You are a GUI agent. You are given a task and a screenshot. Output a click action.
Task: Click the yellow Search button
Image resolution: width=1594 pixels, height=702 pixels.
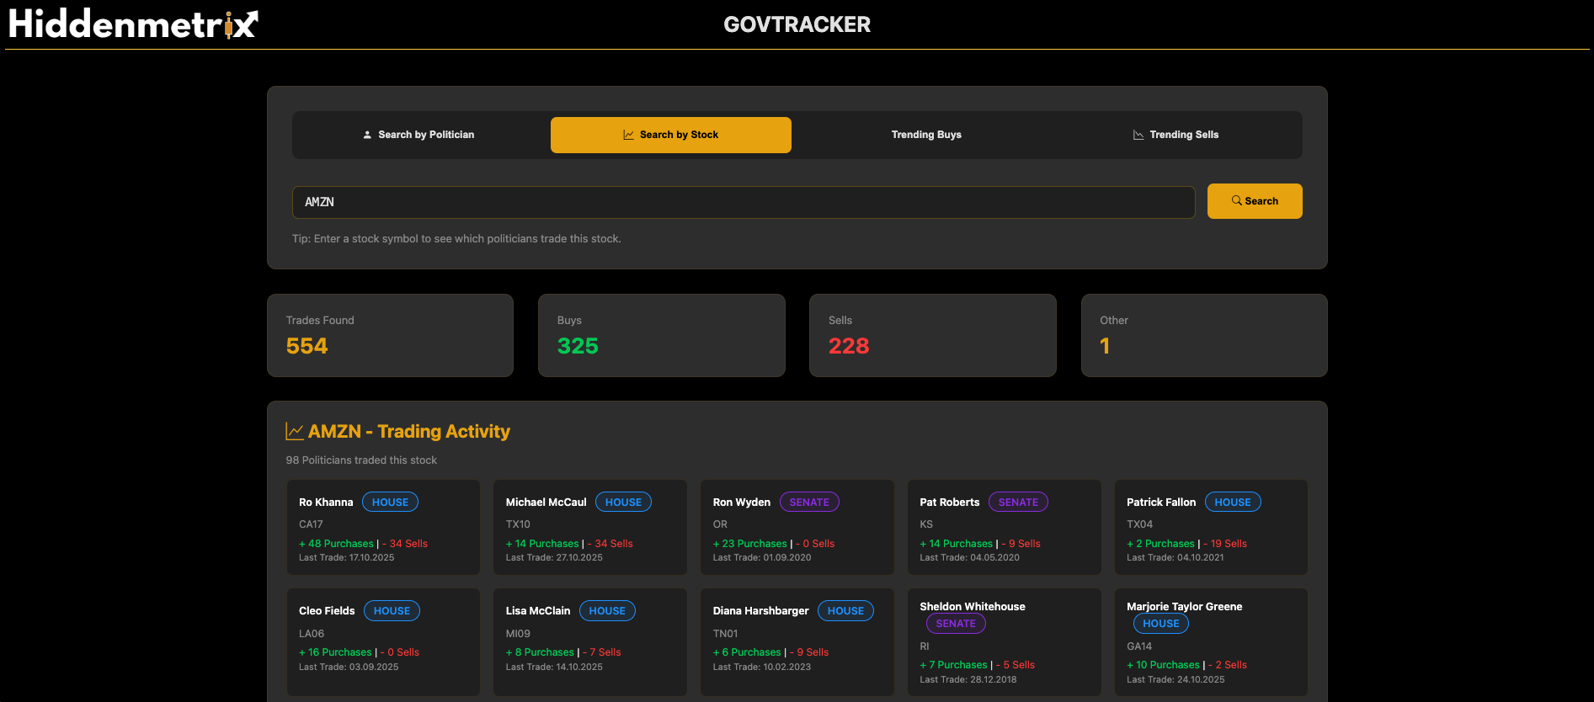point(1255,201)
